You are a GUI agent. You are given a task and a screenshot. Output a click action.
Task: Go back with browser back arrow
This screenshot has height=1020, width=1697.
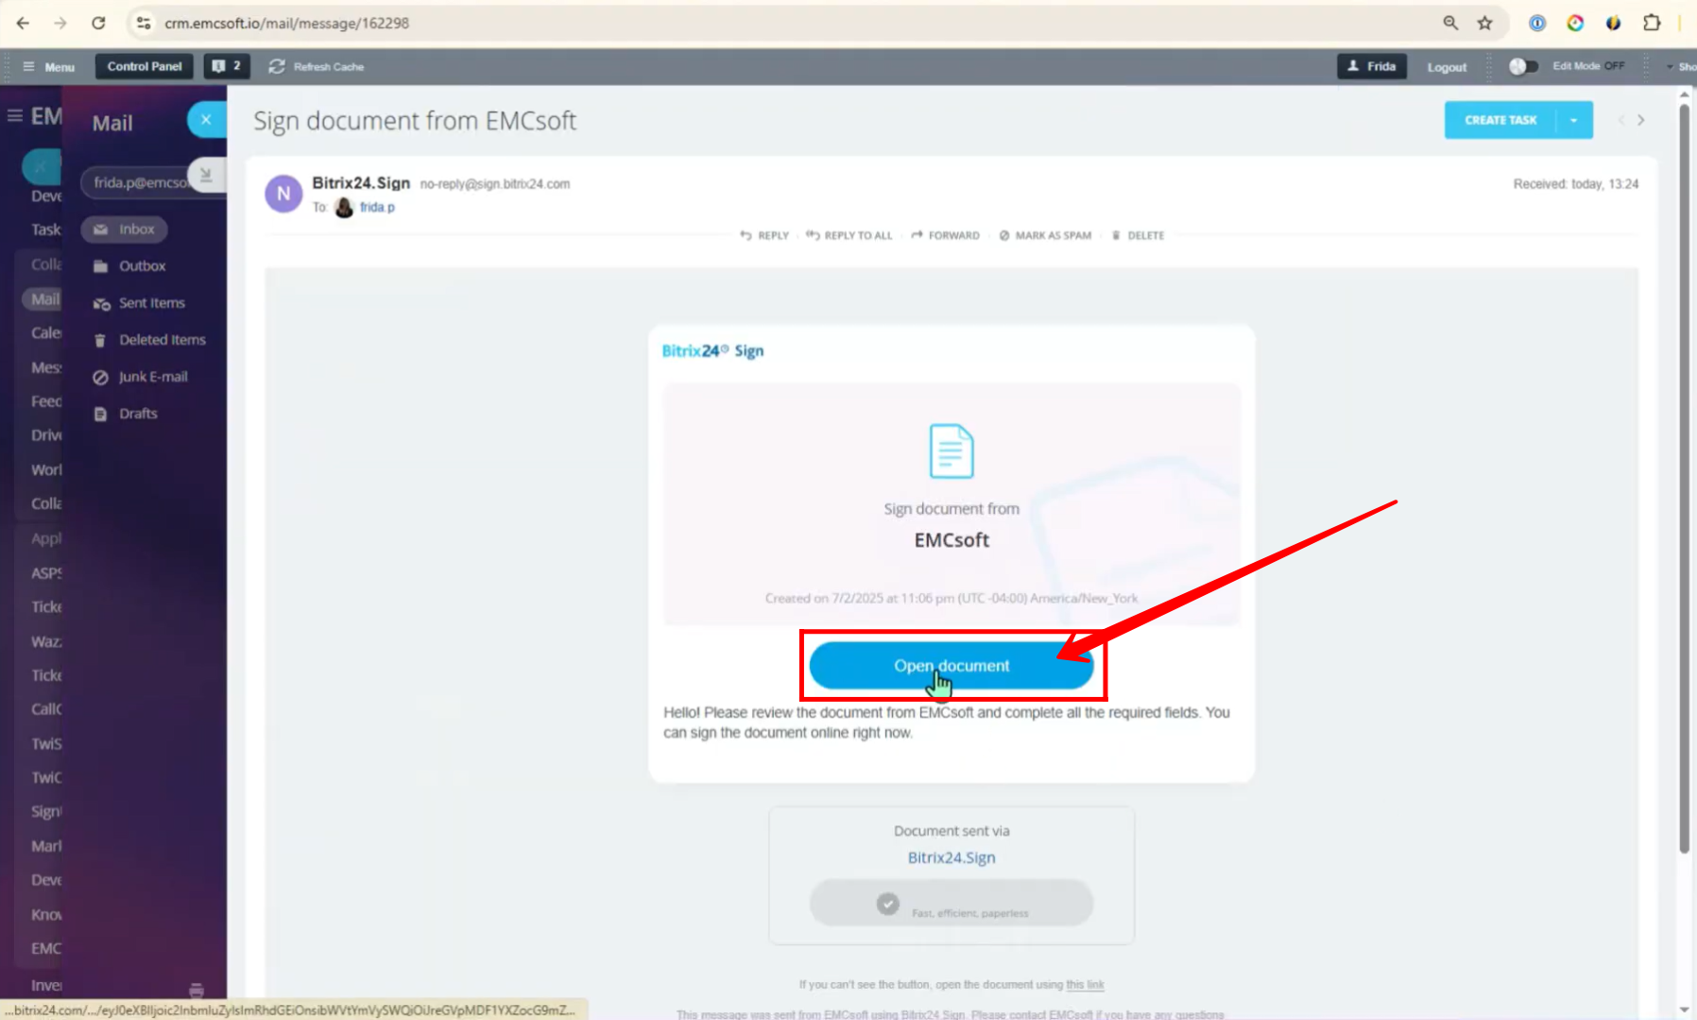pos(23,23)
